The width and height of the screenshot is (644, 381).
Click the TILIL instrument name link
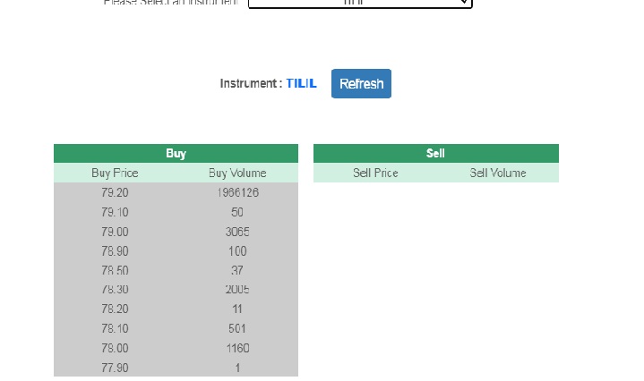(301, 84)
